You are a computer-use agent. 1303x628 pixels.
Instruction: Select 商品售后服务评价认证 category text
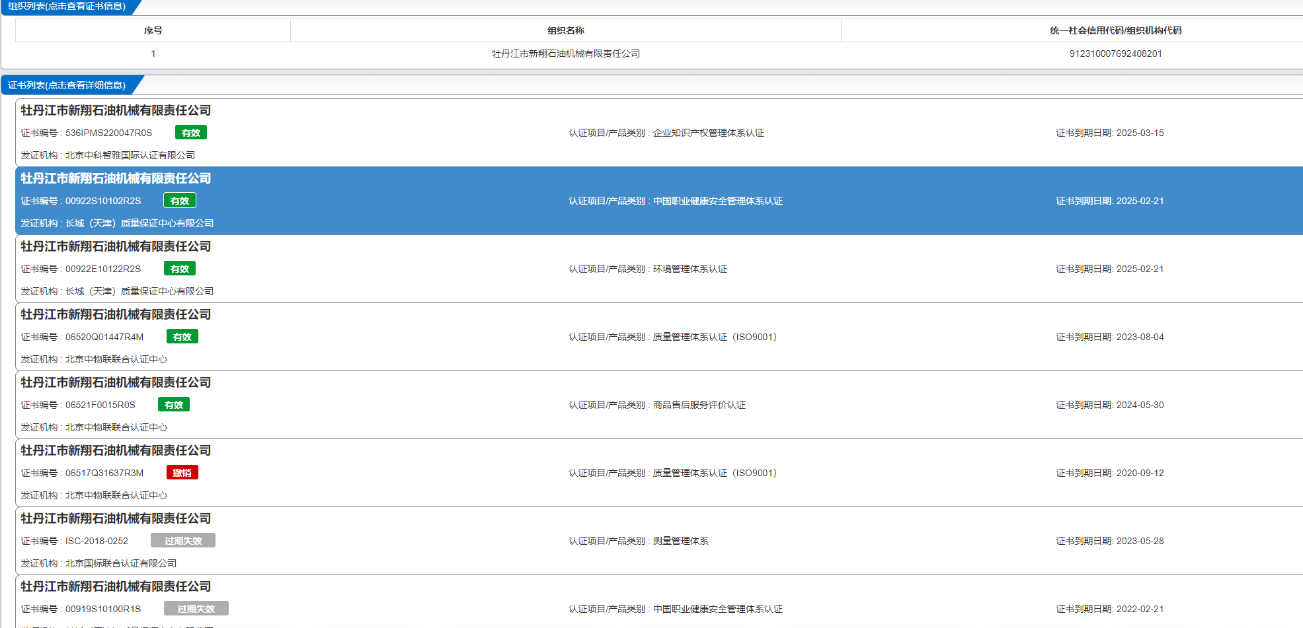pos(699,405)
